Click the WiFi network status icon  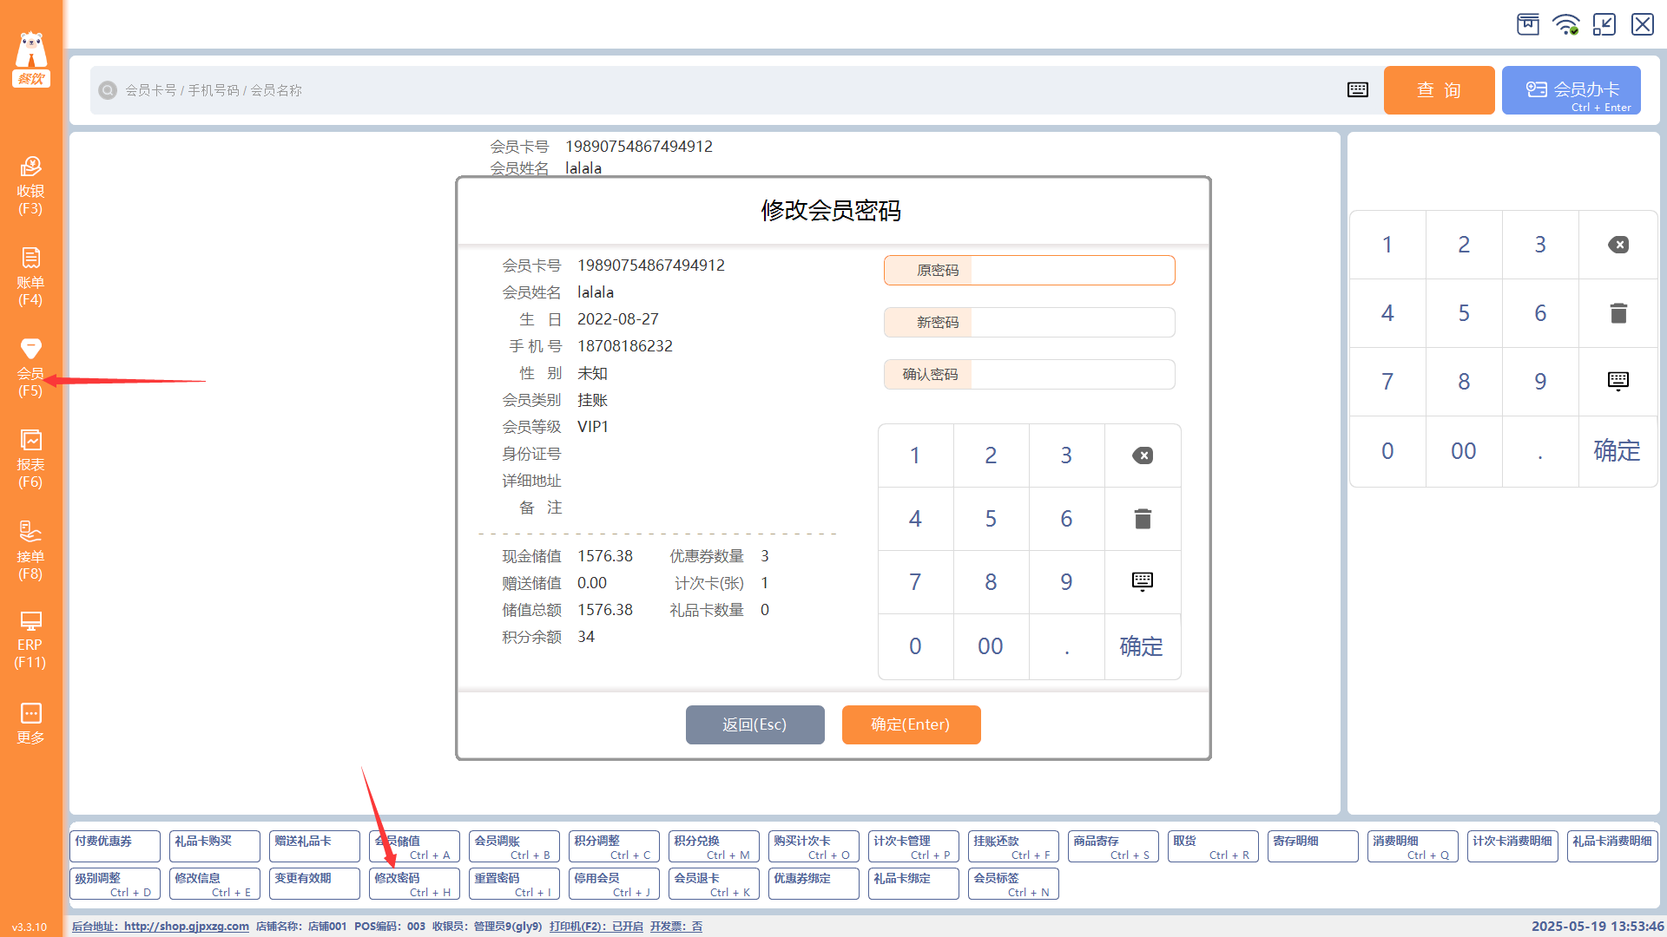coord(1566,24)
